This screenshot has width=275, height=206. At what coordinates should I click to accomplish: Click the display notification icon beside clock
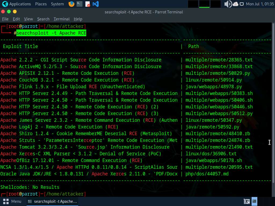[x=242, y=4]
